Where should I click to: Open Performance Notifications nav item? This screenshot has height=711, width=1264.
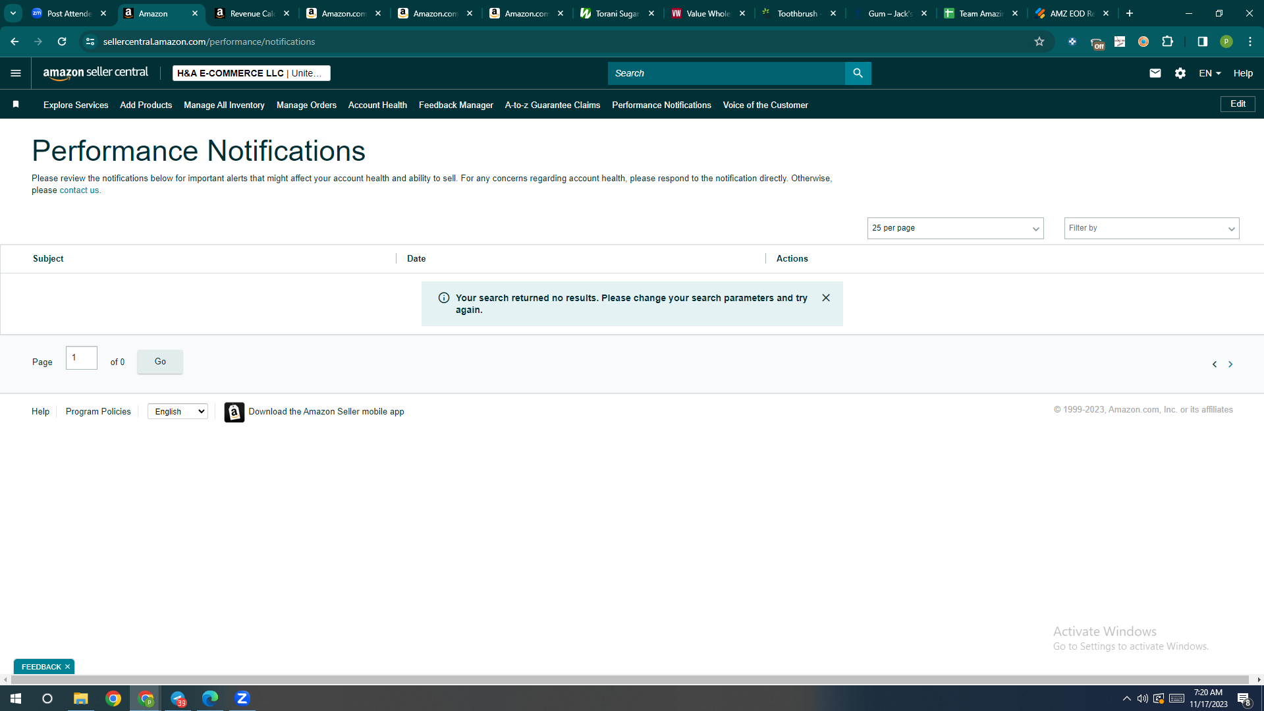[661, 105]
